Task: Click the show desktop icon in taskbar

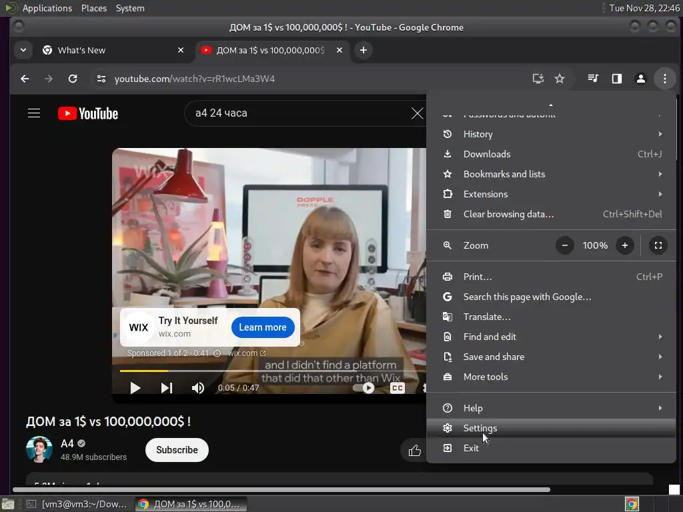Action: 8,504
